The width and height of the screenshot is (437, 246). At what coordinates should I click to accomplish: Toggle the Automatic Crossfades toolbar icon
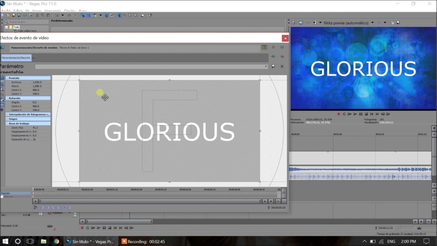pos(88,15)
